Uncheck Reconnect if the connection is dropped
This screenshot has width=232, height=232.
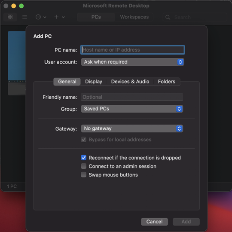84,158
